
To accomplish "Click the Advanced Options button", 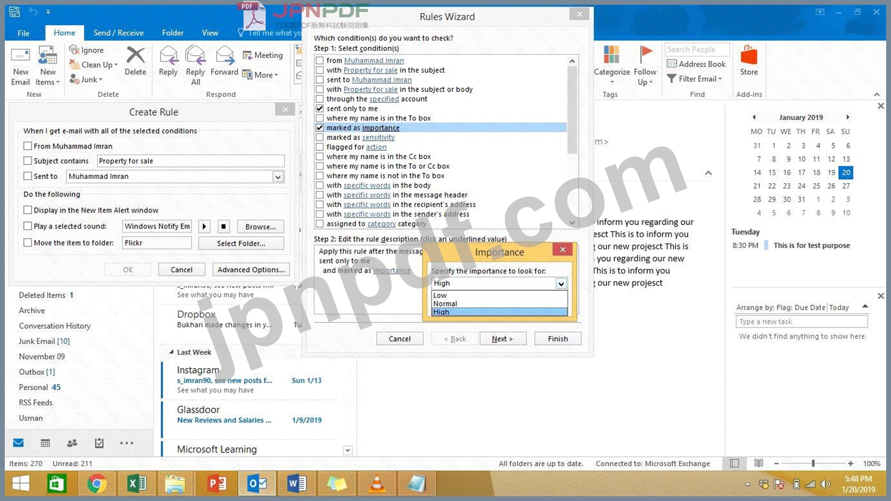I will [251, 270].
